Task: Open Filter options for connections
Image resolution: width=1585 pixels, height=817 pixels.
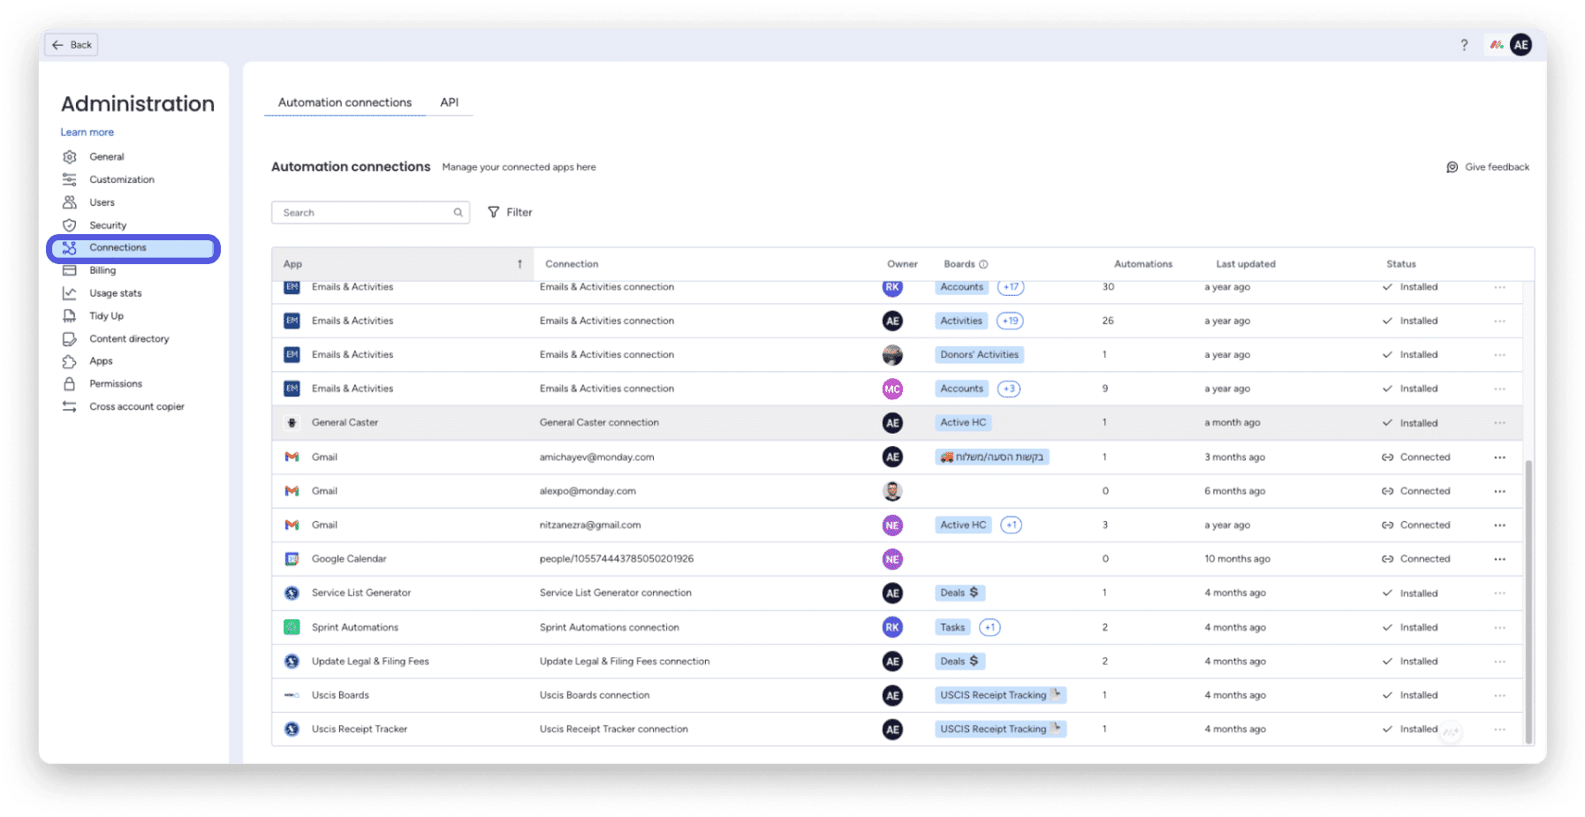Action: pos(511,213)
